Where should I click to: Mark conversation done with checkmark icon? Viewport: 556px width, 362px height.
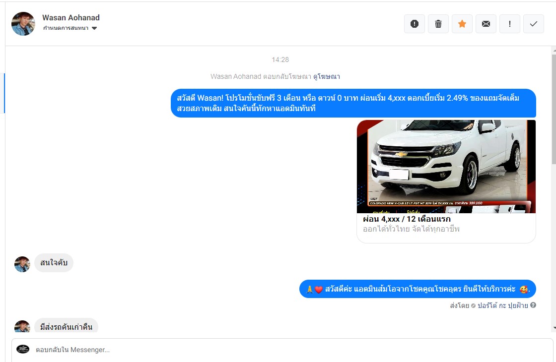[x=533, y=24]
